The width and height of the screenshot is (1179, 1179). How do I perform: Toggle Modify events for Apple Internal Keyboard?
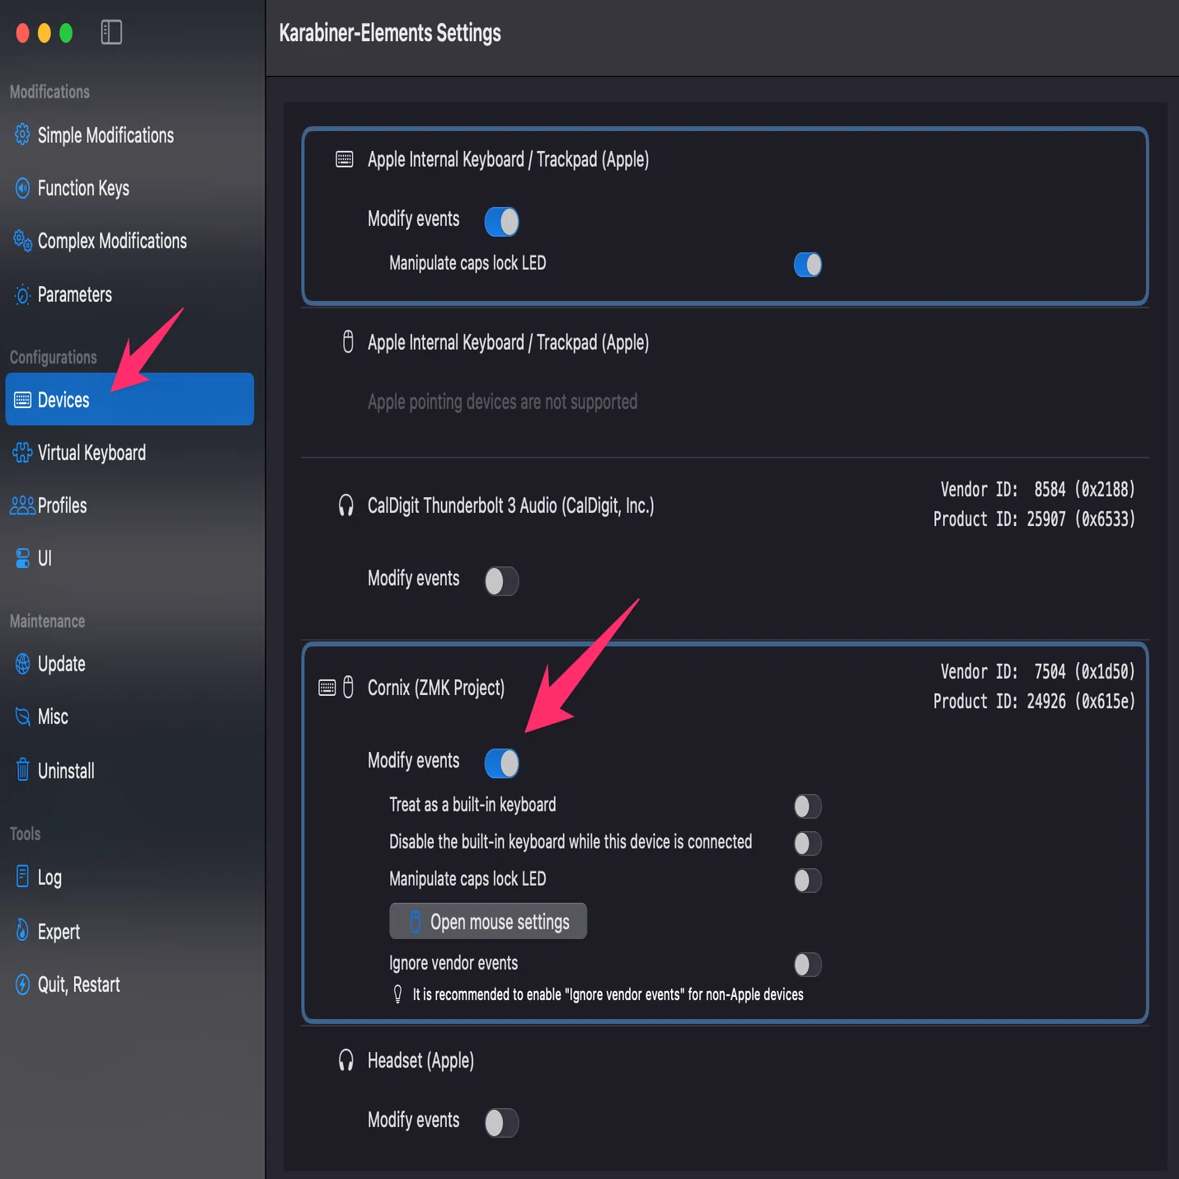[x=501, y=221]
